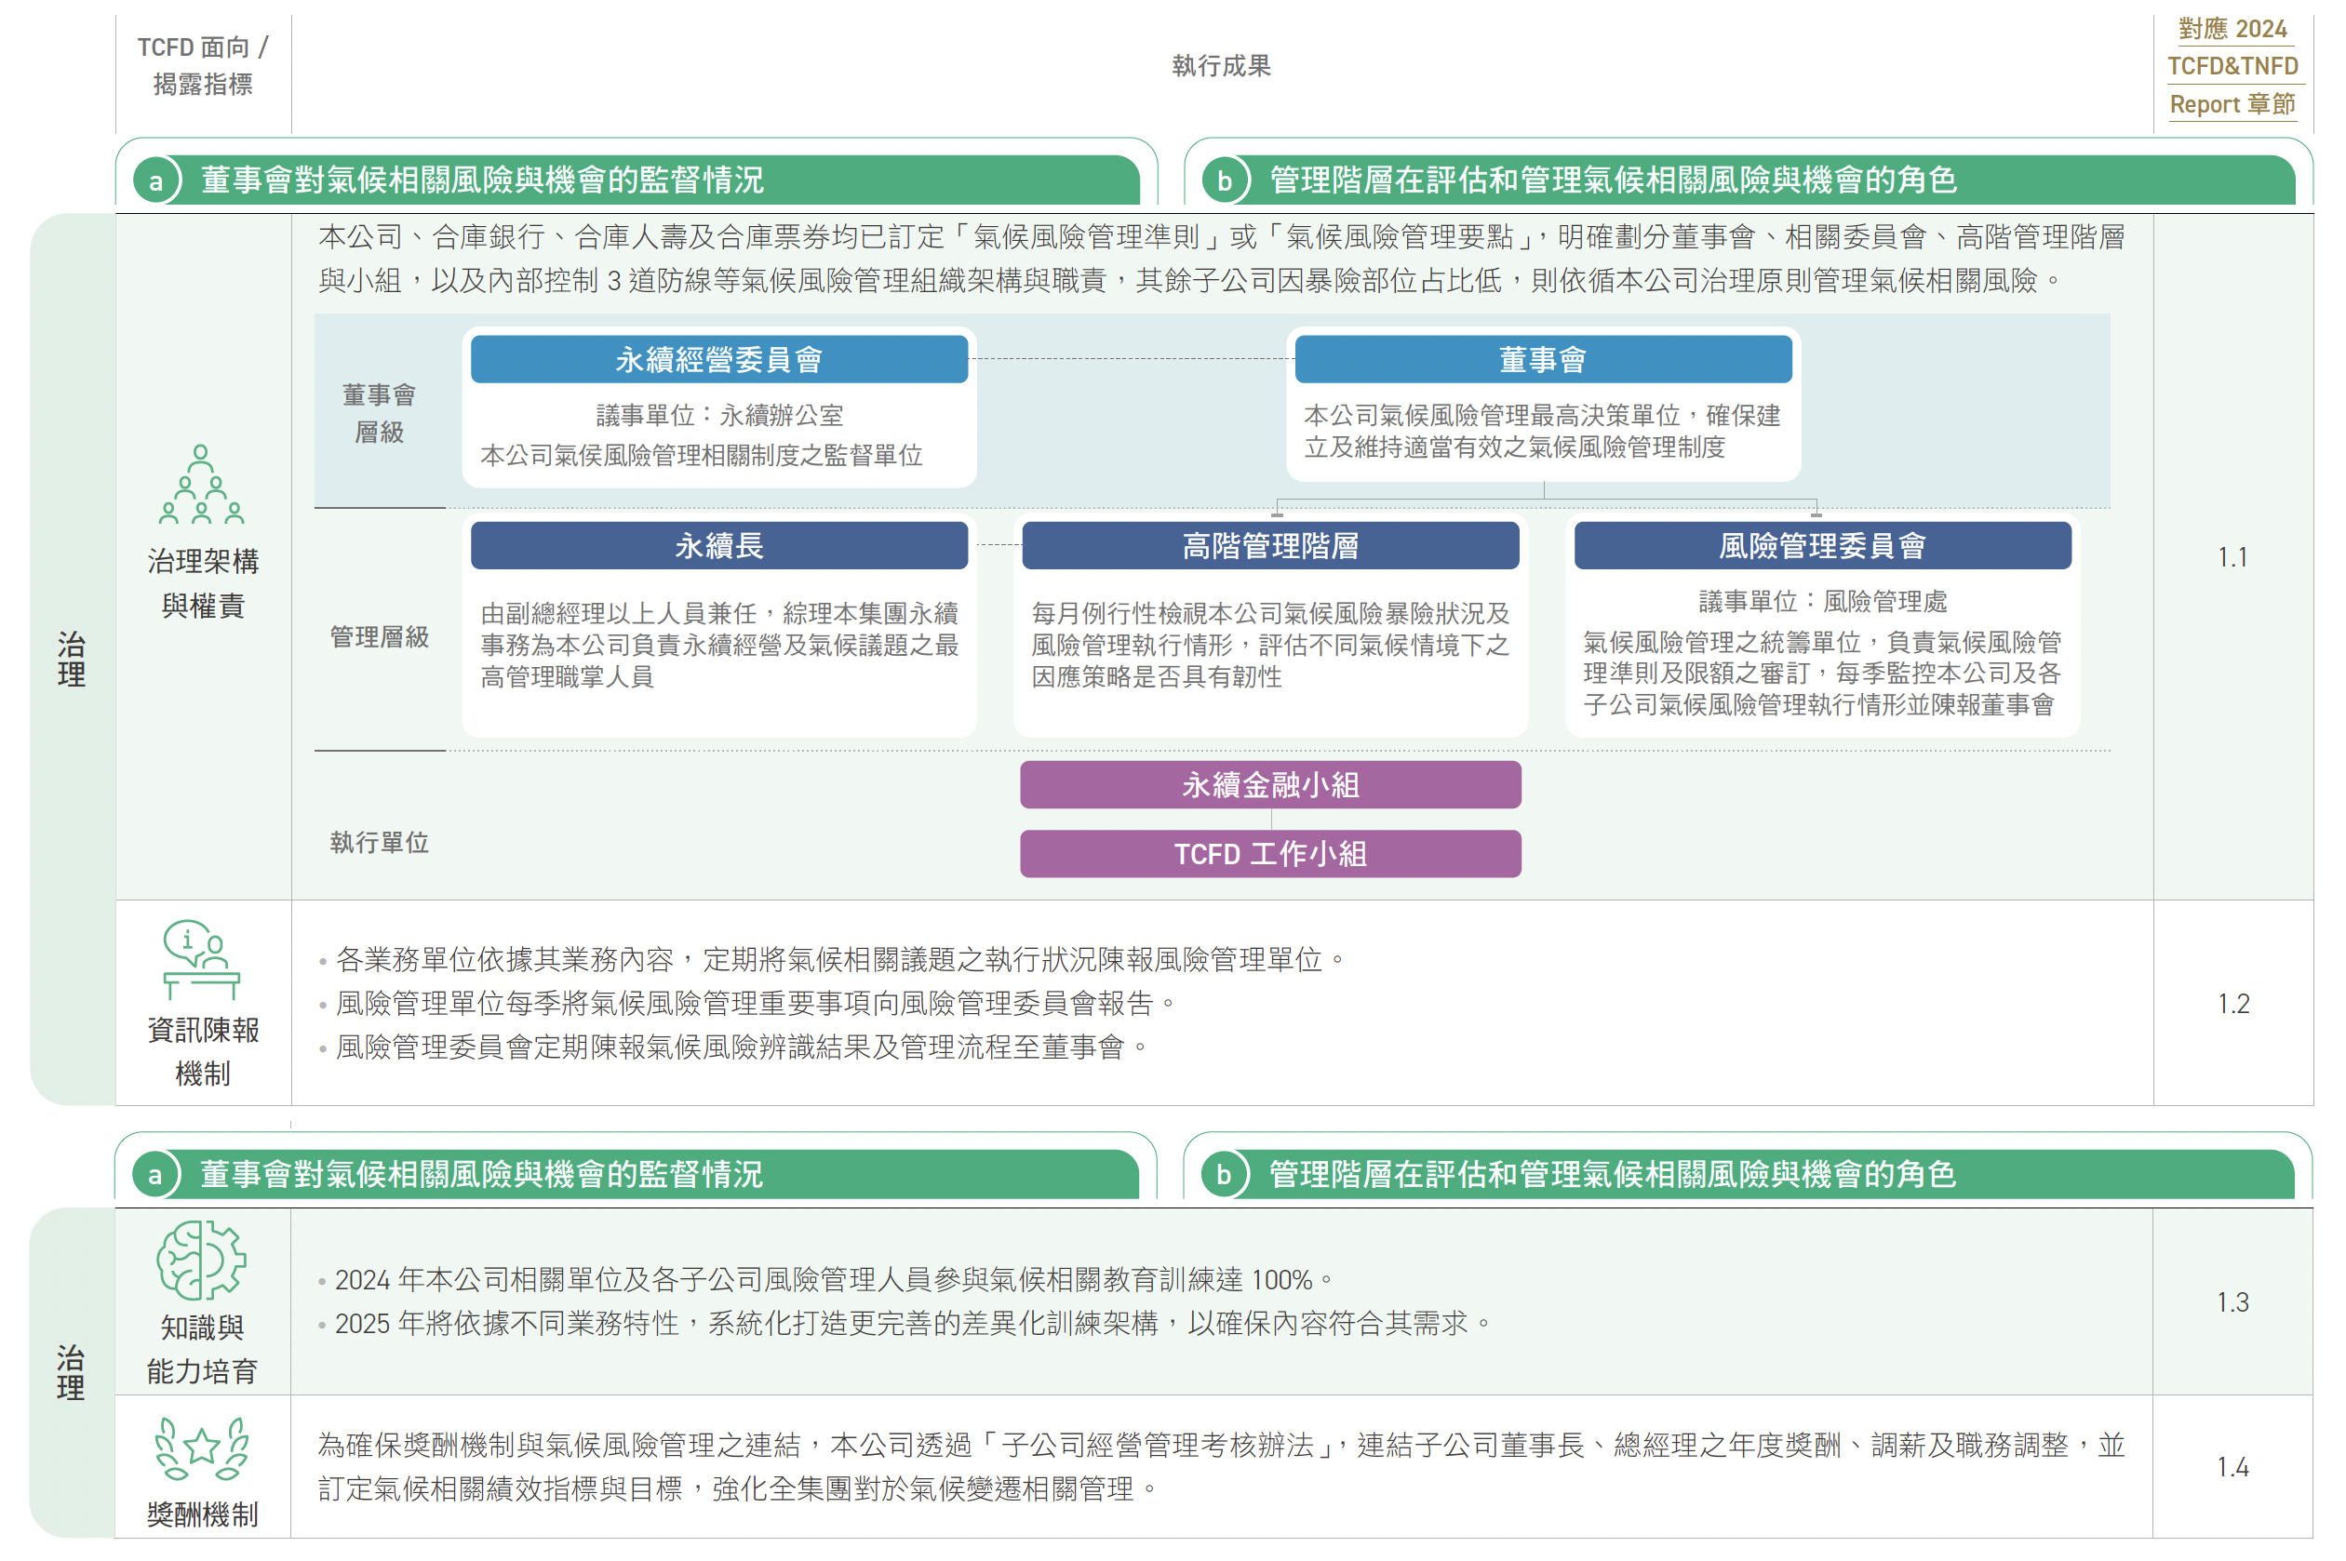Click the 獎酬機制 label
The width and height of the screenshot is (2346, 1561).
201,1514
